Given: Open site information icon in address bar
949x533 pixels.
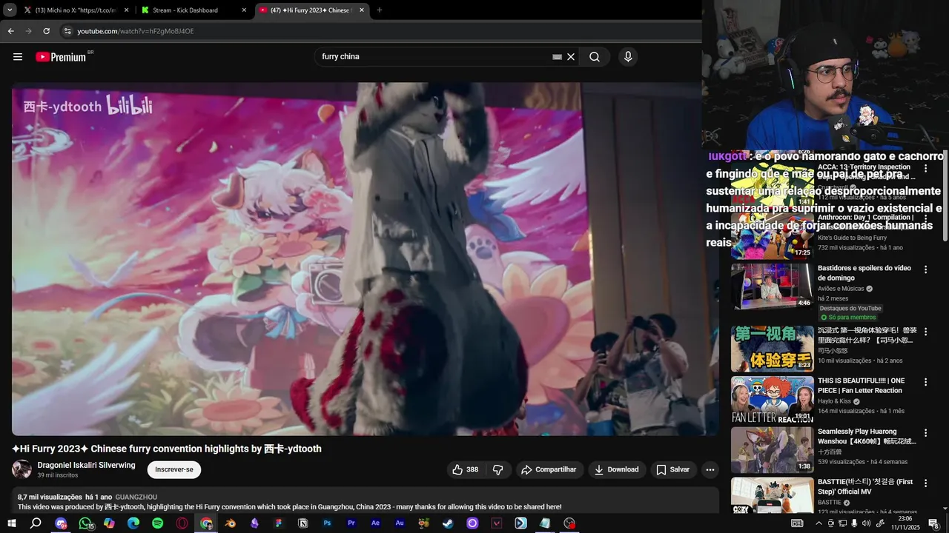Looking at the screenshot, I should point(67,31).
